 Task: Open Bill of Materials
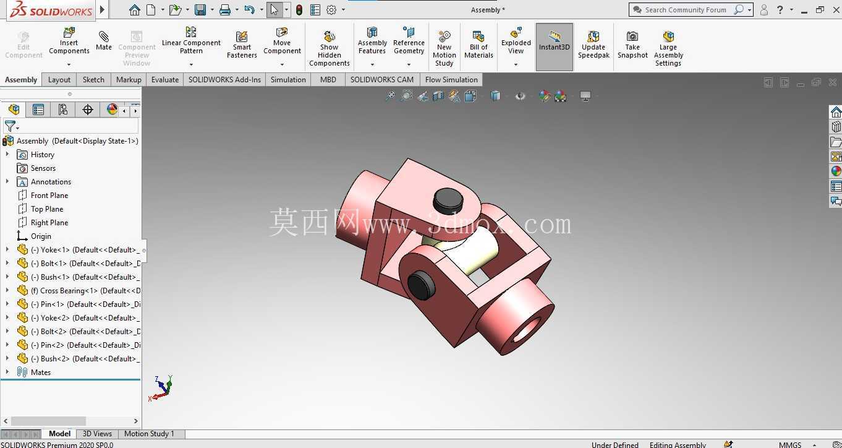(x=478, y=45)
